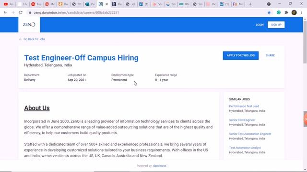Click the 'Sep 20, 2021' posted date
The height and width of the screenshot is (172, 307).
coord(77,80)
